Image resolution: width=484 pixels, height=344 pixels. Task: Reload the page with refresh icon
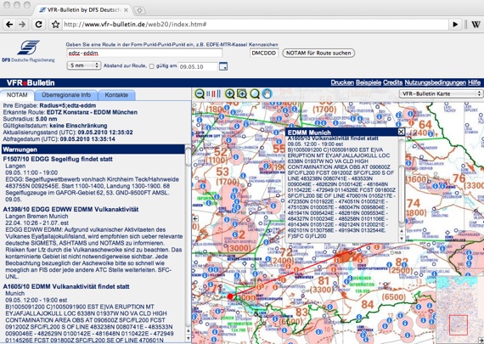coord(38,25)
